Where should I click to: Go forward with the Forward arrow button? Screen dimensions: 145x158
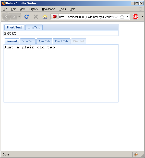14,17
